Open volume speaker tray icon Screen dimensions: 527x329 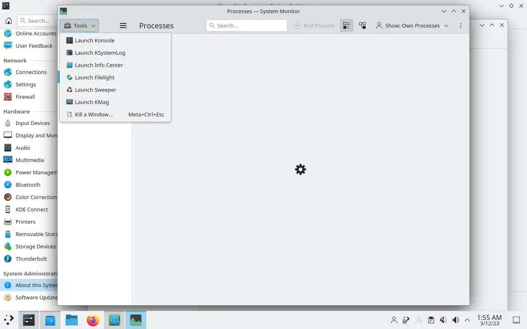pyautogui.click(x=455, y=320)
